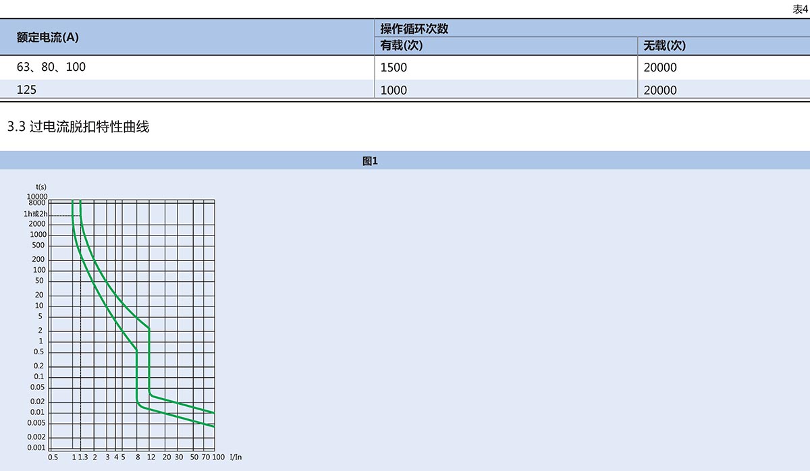Click the I/In axis label on the chart

[236, 458]
